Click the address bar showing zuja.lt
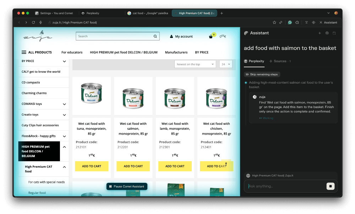This screenshot has height=214, width=355. 75,22
